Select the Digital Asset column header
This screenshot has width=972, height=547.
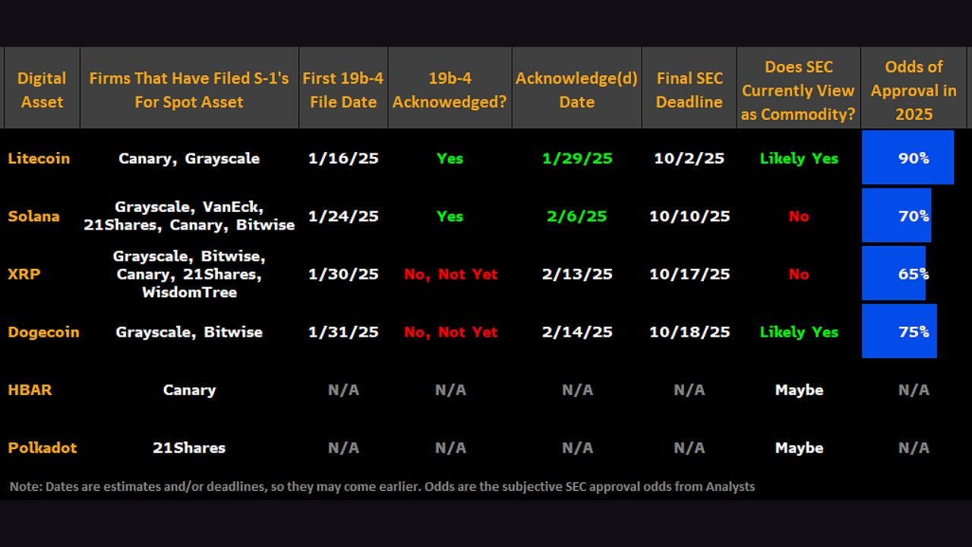click(42, 90)
